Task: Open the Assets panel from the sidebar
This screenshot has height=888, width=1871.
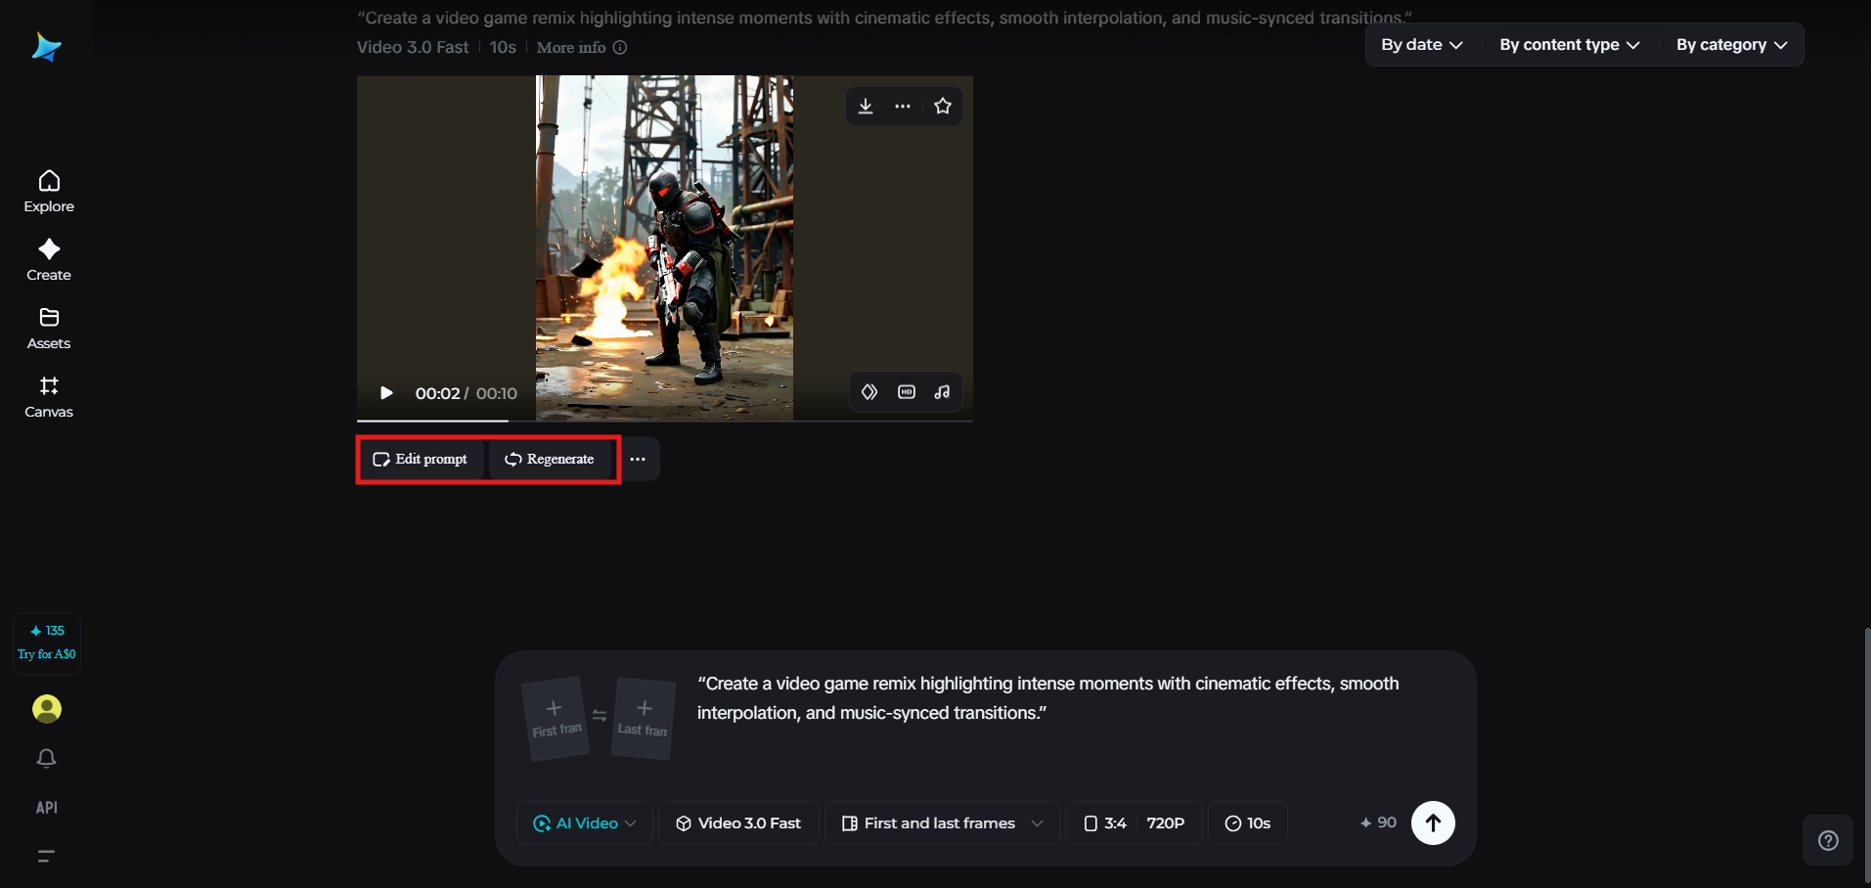Action: [48, 328]
